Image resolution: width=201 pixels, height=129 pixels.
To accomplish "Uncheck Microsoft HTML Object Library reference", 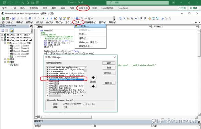I will pyautogui.click(x=47, y=78).
